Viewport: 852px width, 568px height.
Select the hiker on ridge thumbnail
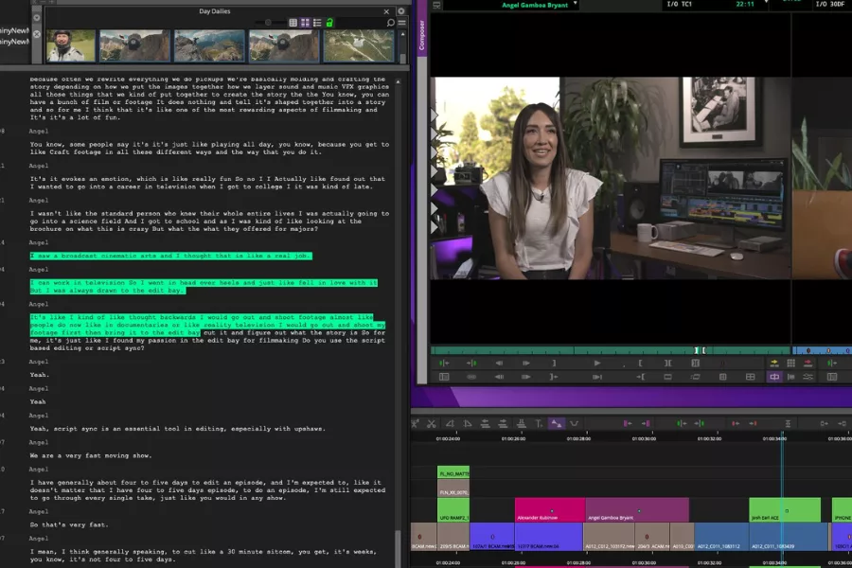[x=209, y=45]
